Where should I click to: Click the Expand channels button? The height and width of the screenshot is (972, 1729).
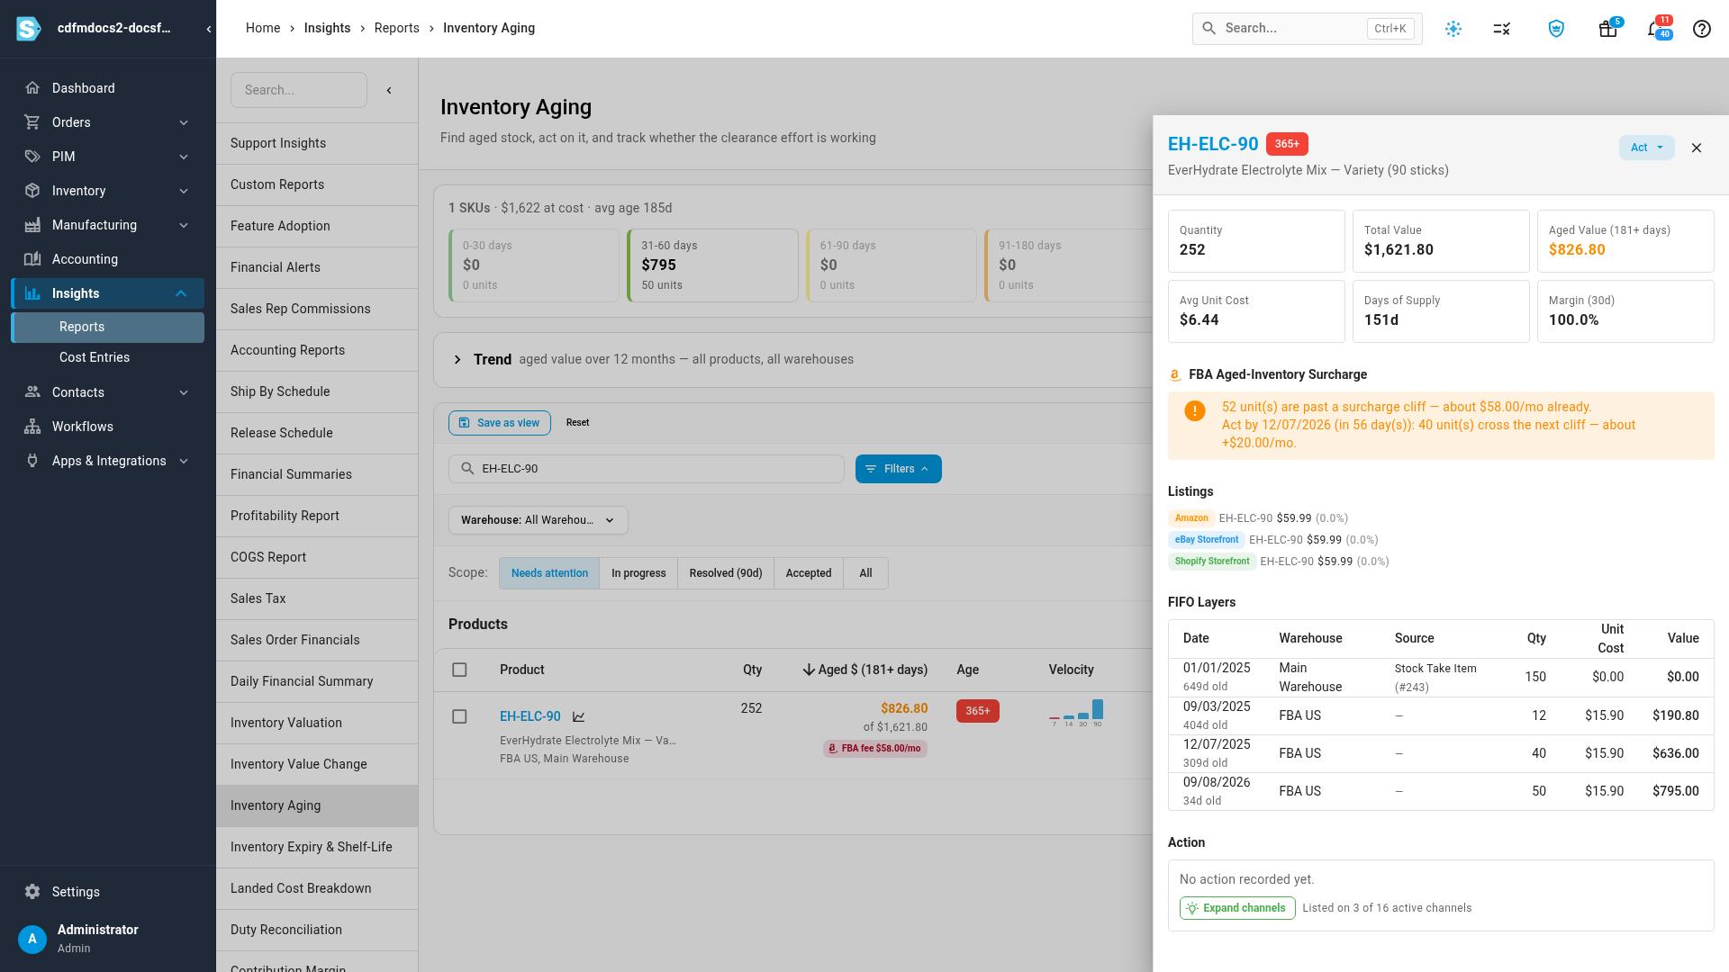click(x=1237, y=908)
